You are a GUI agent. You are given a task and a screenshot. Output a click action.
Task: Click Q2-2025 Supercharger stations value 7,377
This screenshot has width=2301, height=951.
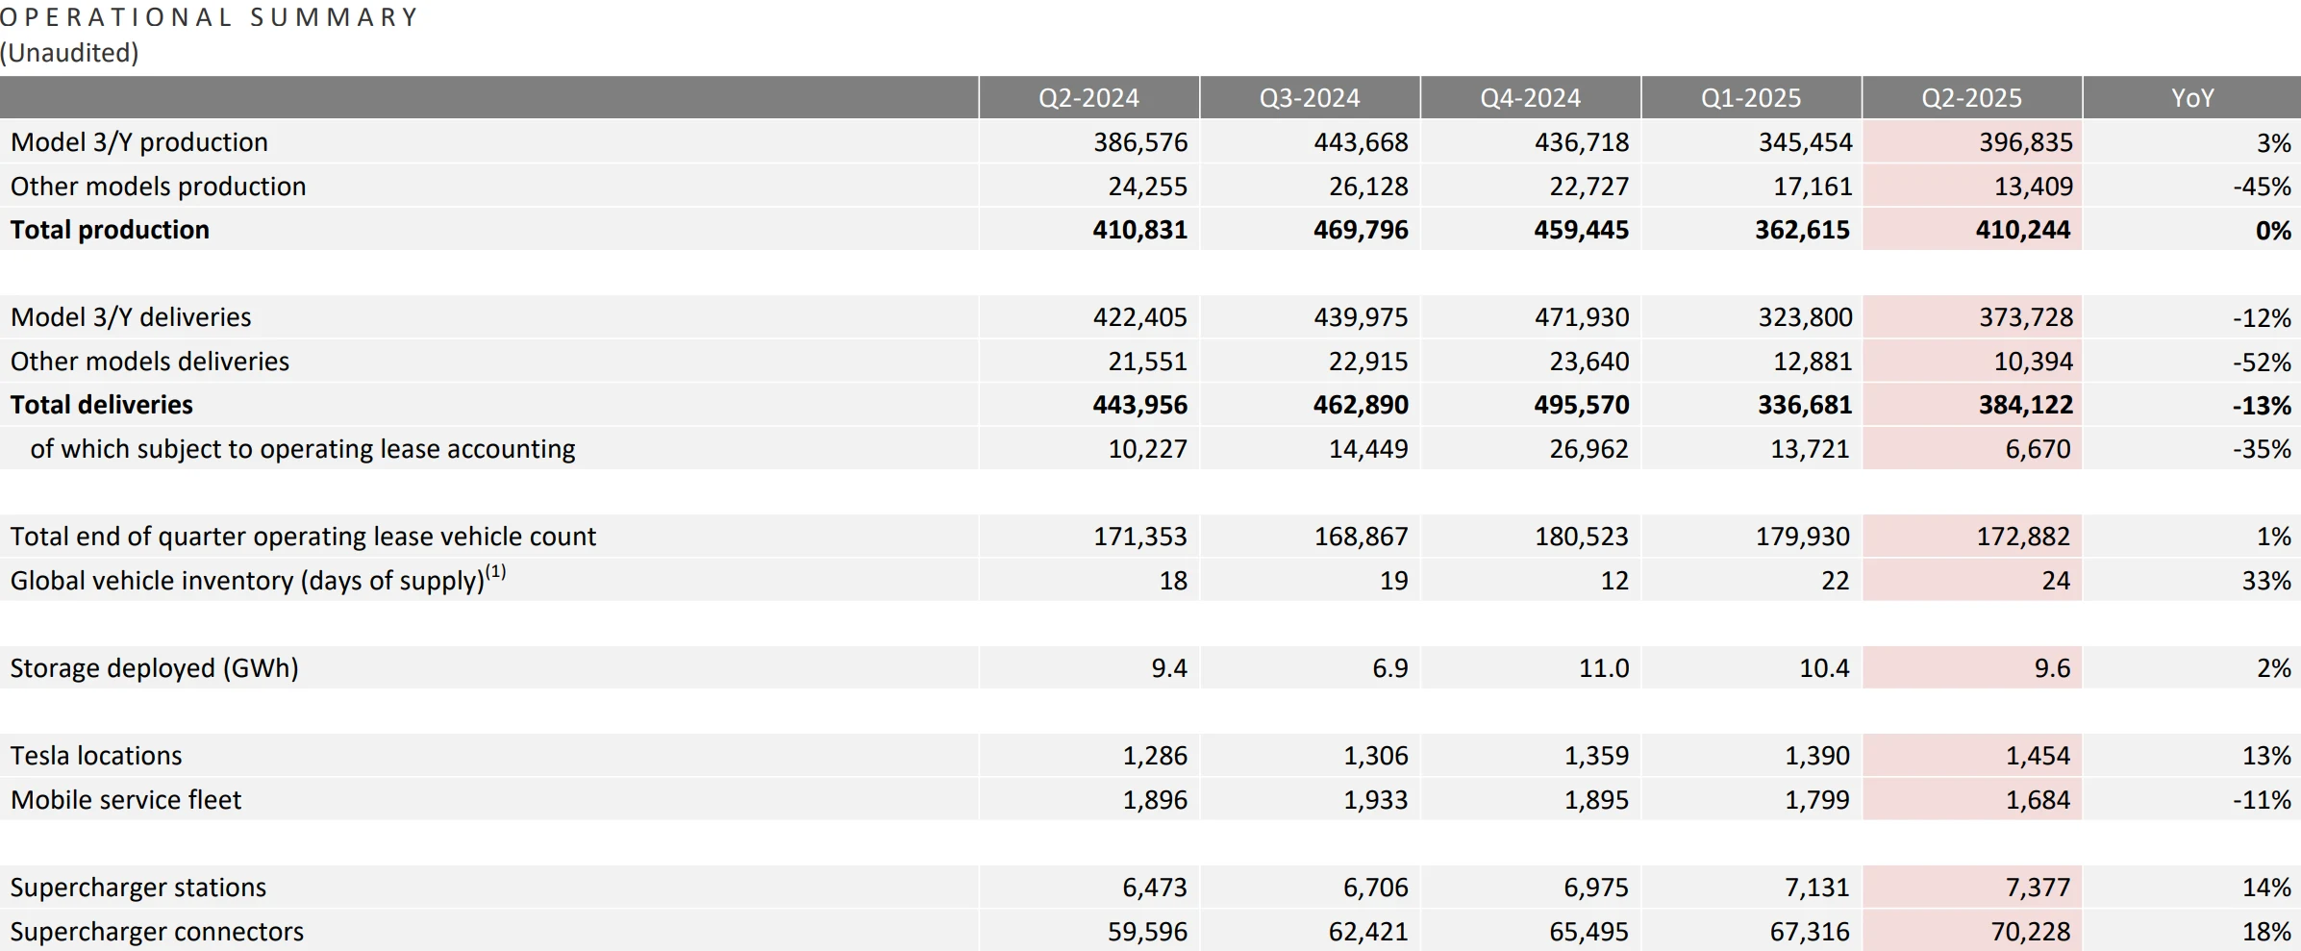2037,888
